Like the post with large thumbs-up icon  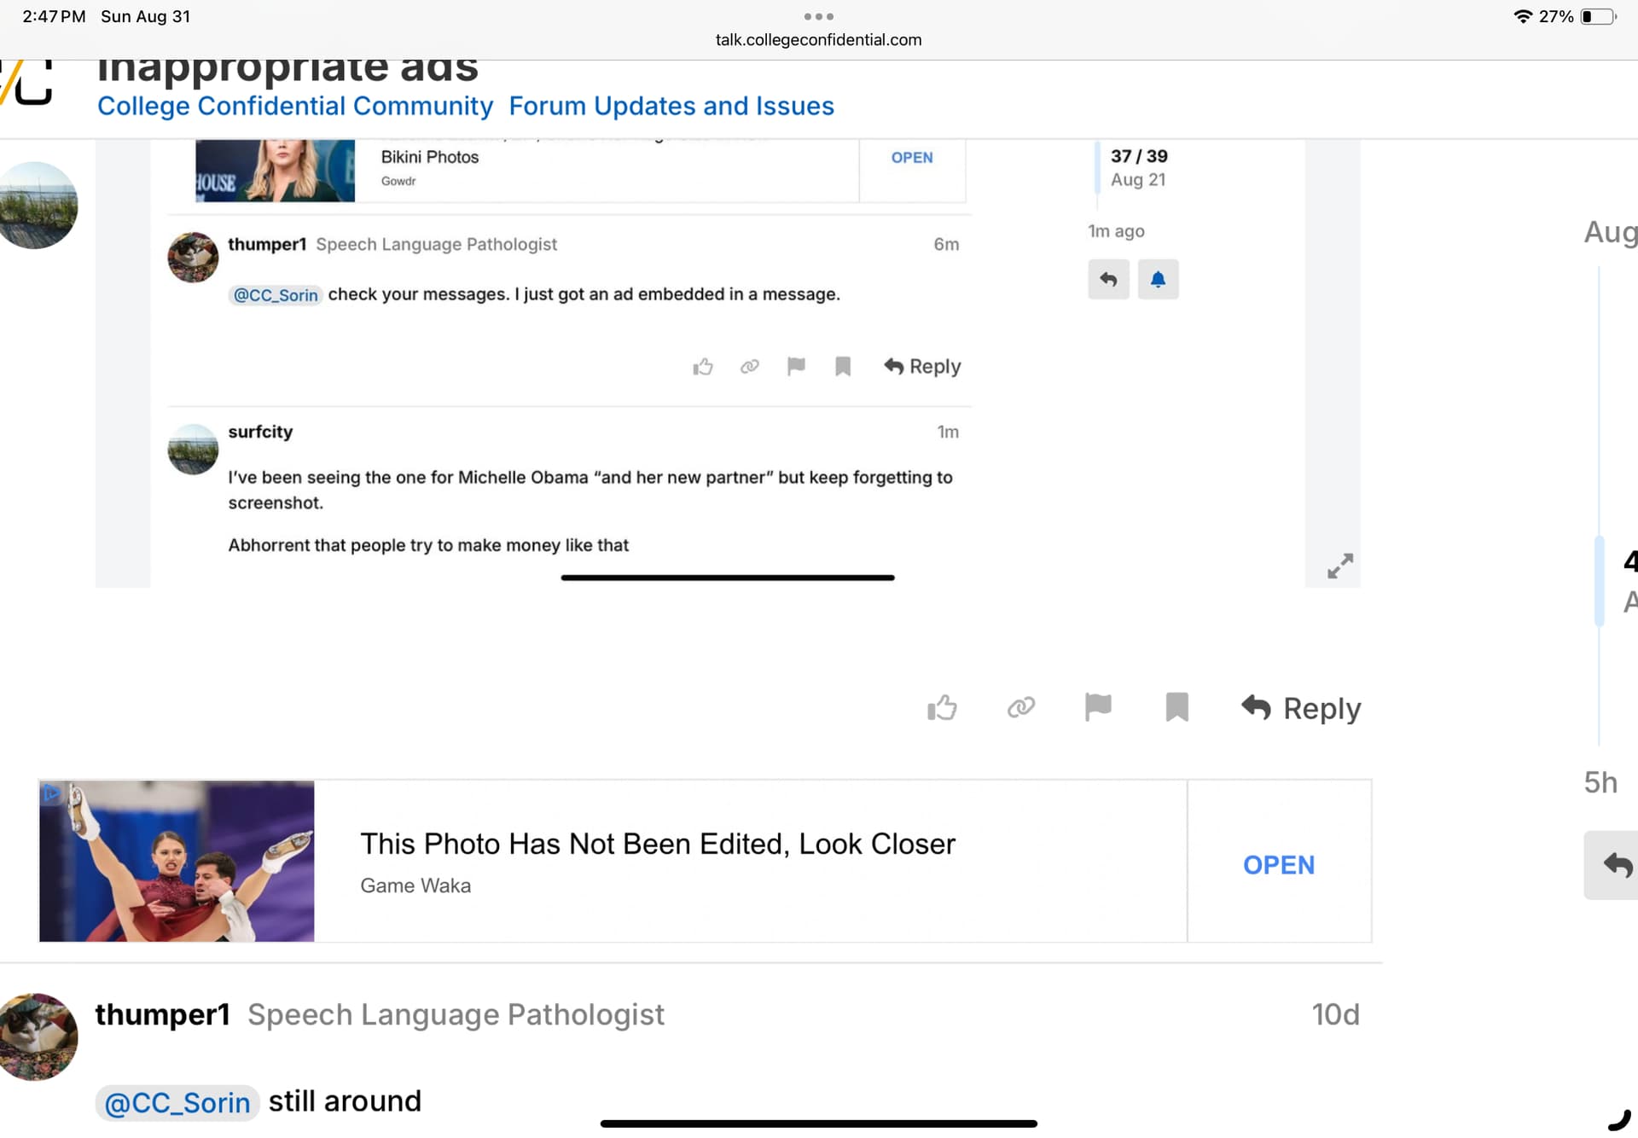point(942,708)
